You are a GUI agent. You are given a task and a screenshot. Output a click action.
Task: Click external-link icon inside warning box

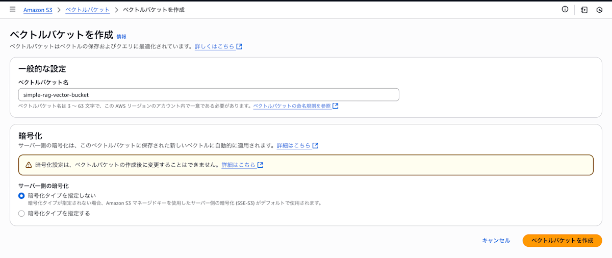point(260,165)
